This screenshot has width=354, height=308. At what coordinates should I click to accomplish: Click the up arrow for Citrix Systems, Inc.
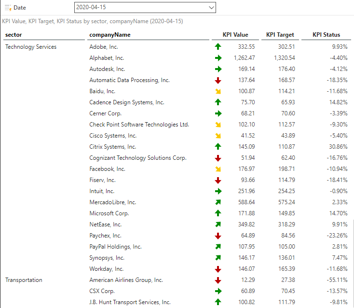(x=218, y=146)
